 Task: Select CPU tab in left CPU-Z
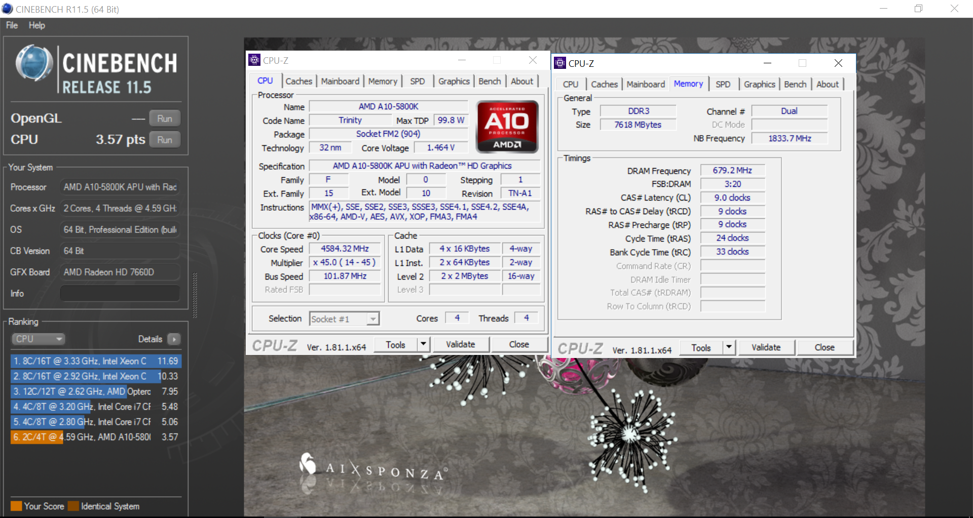265,81
